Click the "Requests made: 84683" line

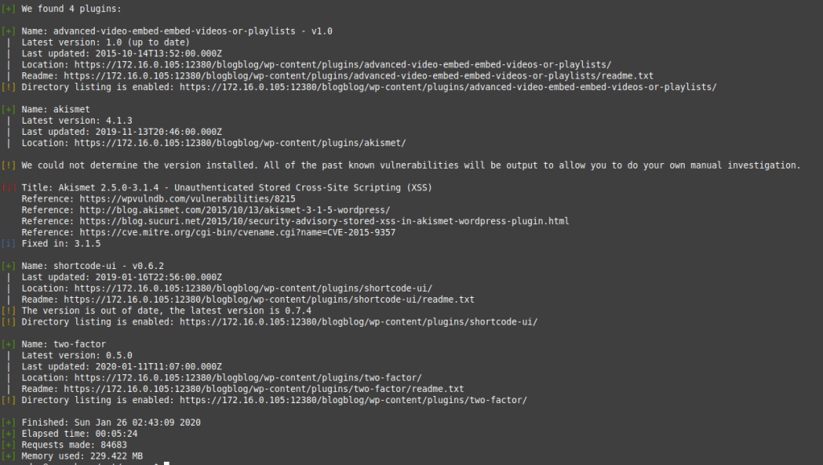tap(74, 444)
